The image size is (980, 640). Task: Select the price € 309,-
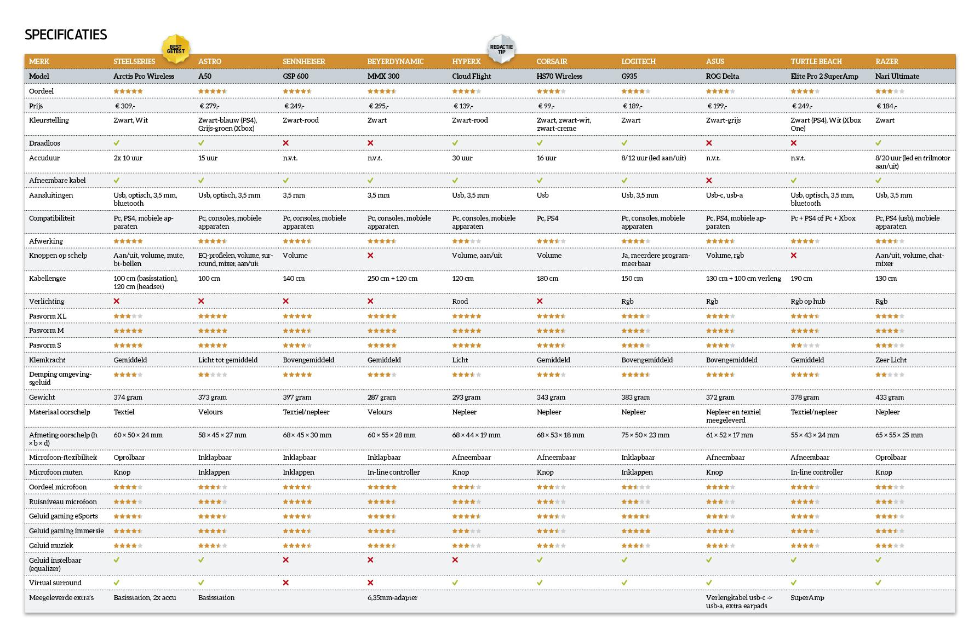coord(125,106)
